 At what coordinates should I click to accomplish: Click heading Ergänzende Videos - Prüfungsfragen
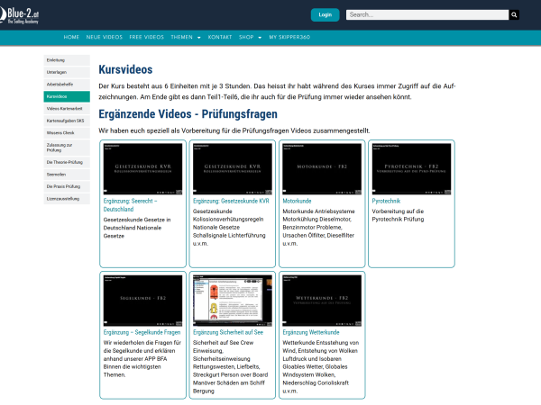coord(188,114)
